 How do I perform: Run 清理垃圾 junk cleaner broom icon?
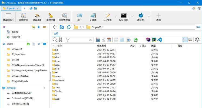click(51, 17)
